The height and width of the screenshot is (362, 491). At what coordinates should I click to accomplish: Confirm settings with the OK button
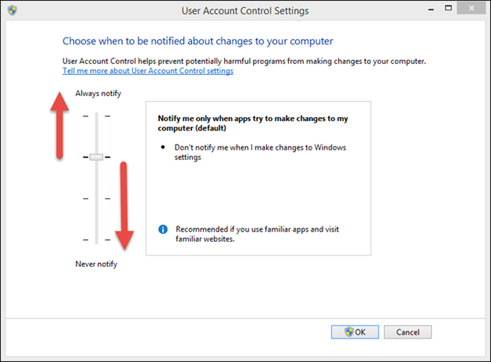tap(355, 332)
